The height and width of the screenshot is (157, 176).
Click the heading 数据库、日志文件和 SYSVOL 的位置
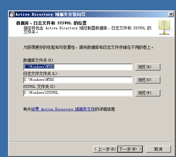point(51,23)
